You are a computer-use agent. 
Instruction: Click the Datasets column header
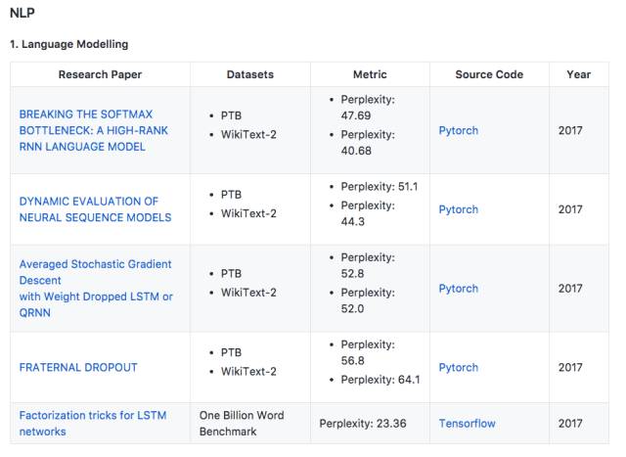249,74
